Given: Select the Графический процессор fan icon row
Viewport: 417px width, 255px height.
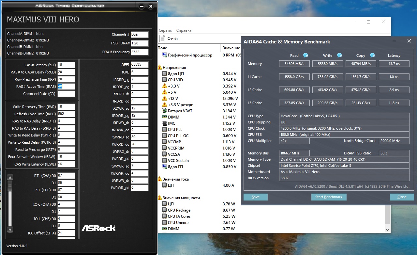Looking at the screenshot, I should 164,55.
